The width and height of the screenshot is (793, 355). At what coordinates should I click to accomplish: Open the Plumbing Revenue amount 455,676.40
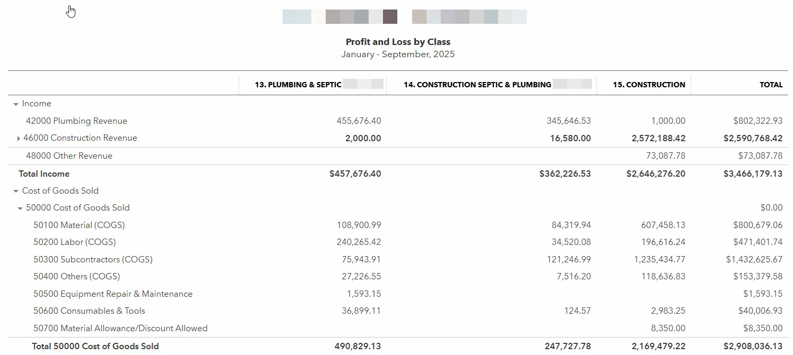point(359,121)
